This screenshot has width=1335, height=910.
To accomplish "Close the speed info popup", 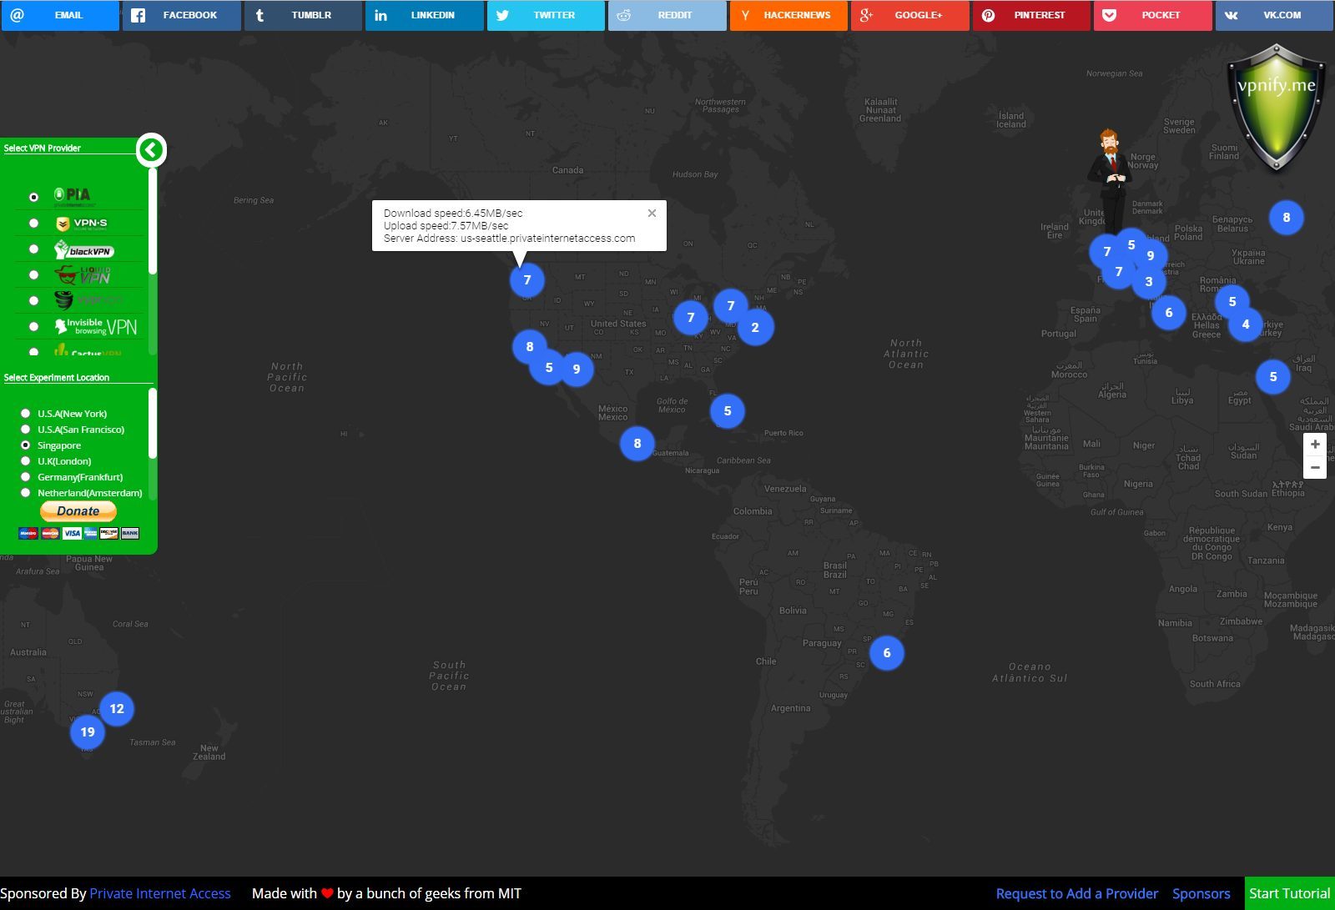I will click(x=652, y=214).
